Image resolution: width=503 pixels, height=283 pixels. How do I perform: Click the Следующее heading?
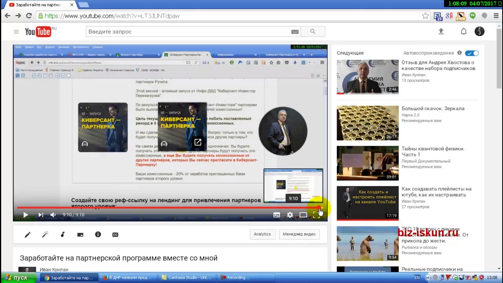[x=350, y=53]
